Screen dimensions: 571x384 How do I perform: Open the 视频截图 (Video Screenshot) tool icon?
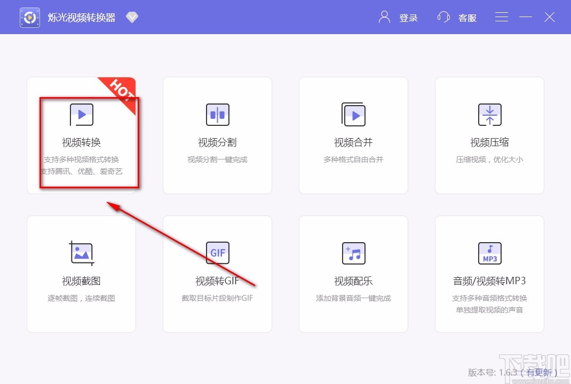point(81,253)
